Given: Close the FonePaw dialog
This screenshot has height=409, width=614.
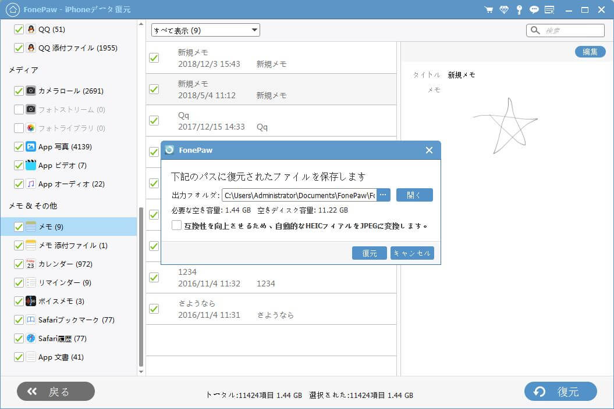Looking at the screenshot, I should point(429,150).
